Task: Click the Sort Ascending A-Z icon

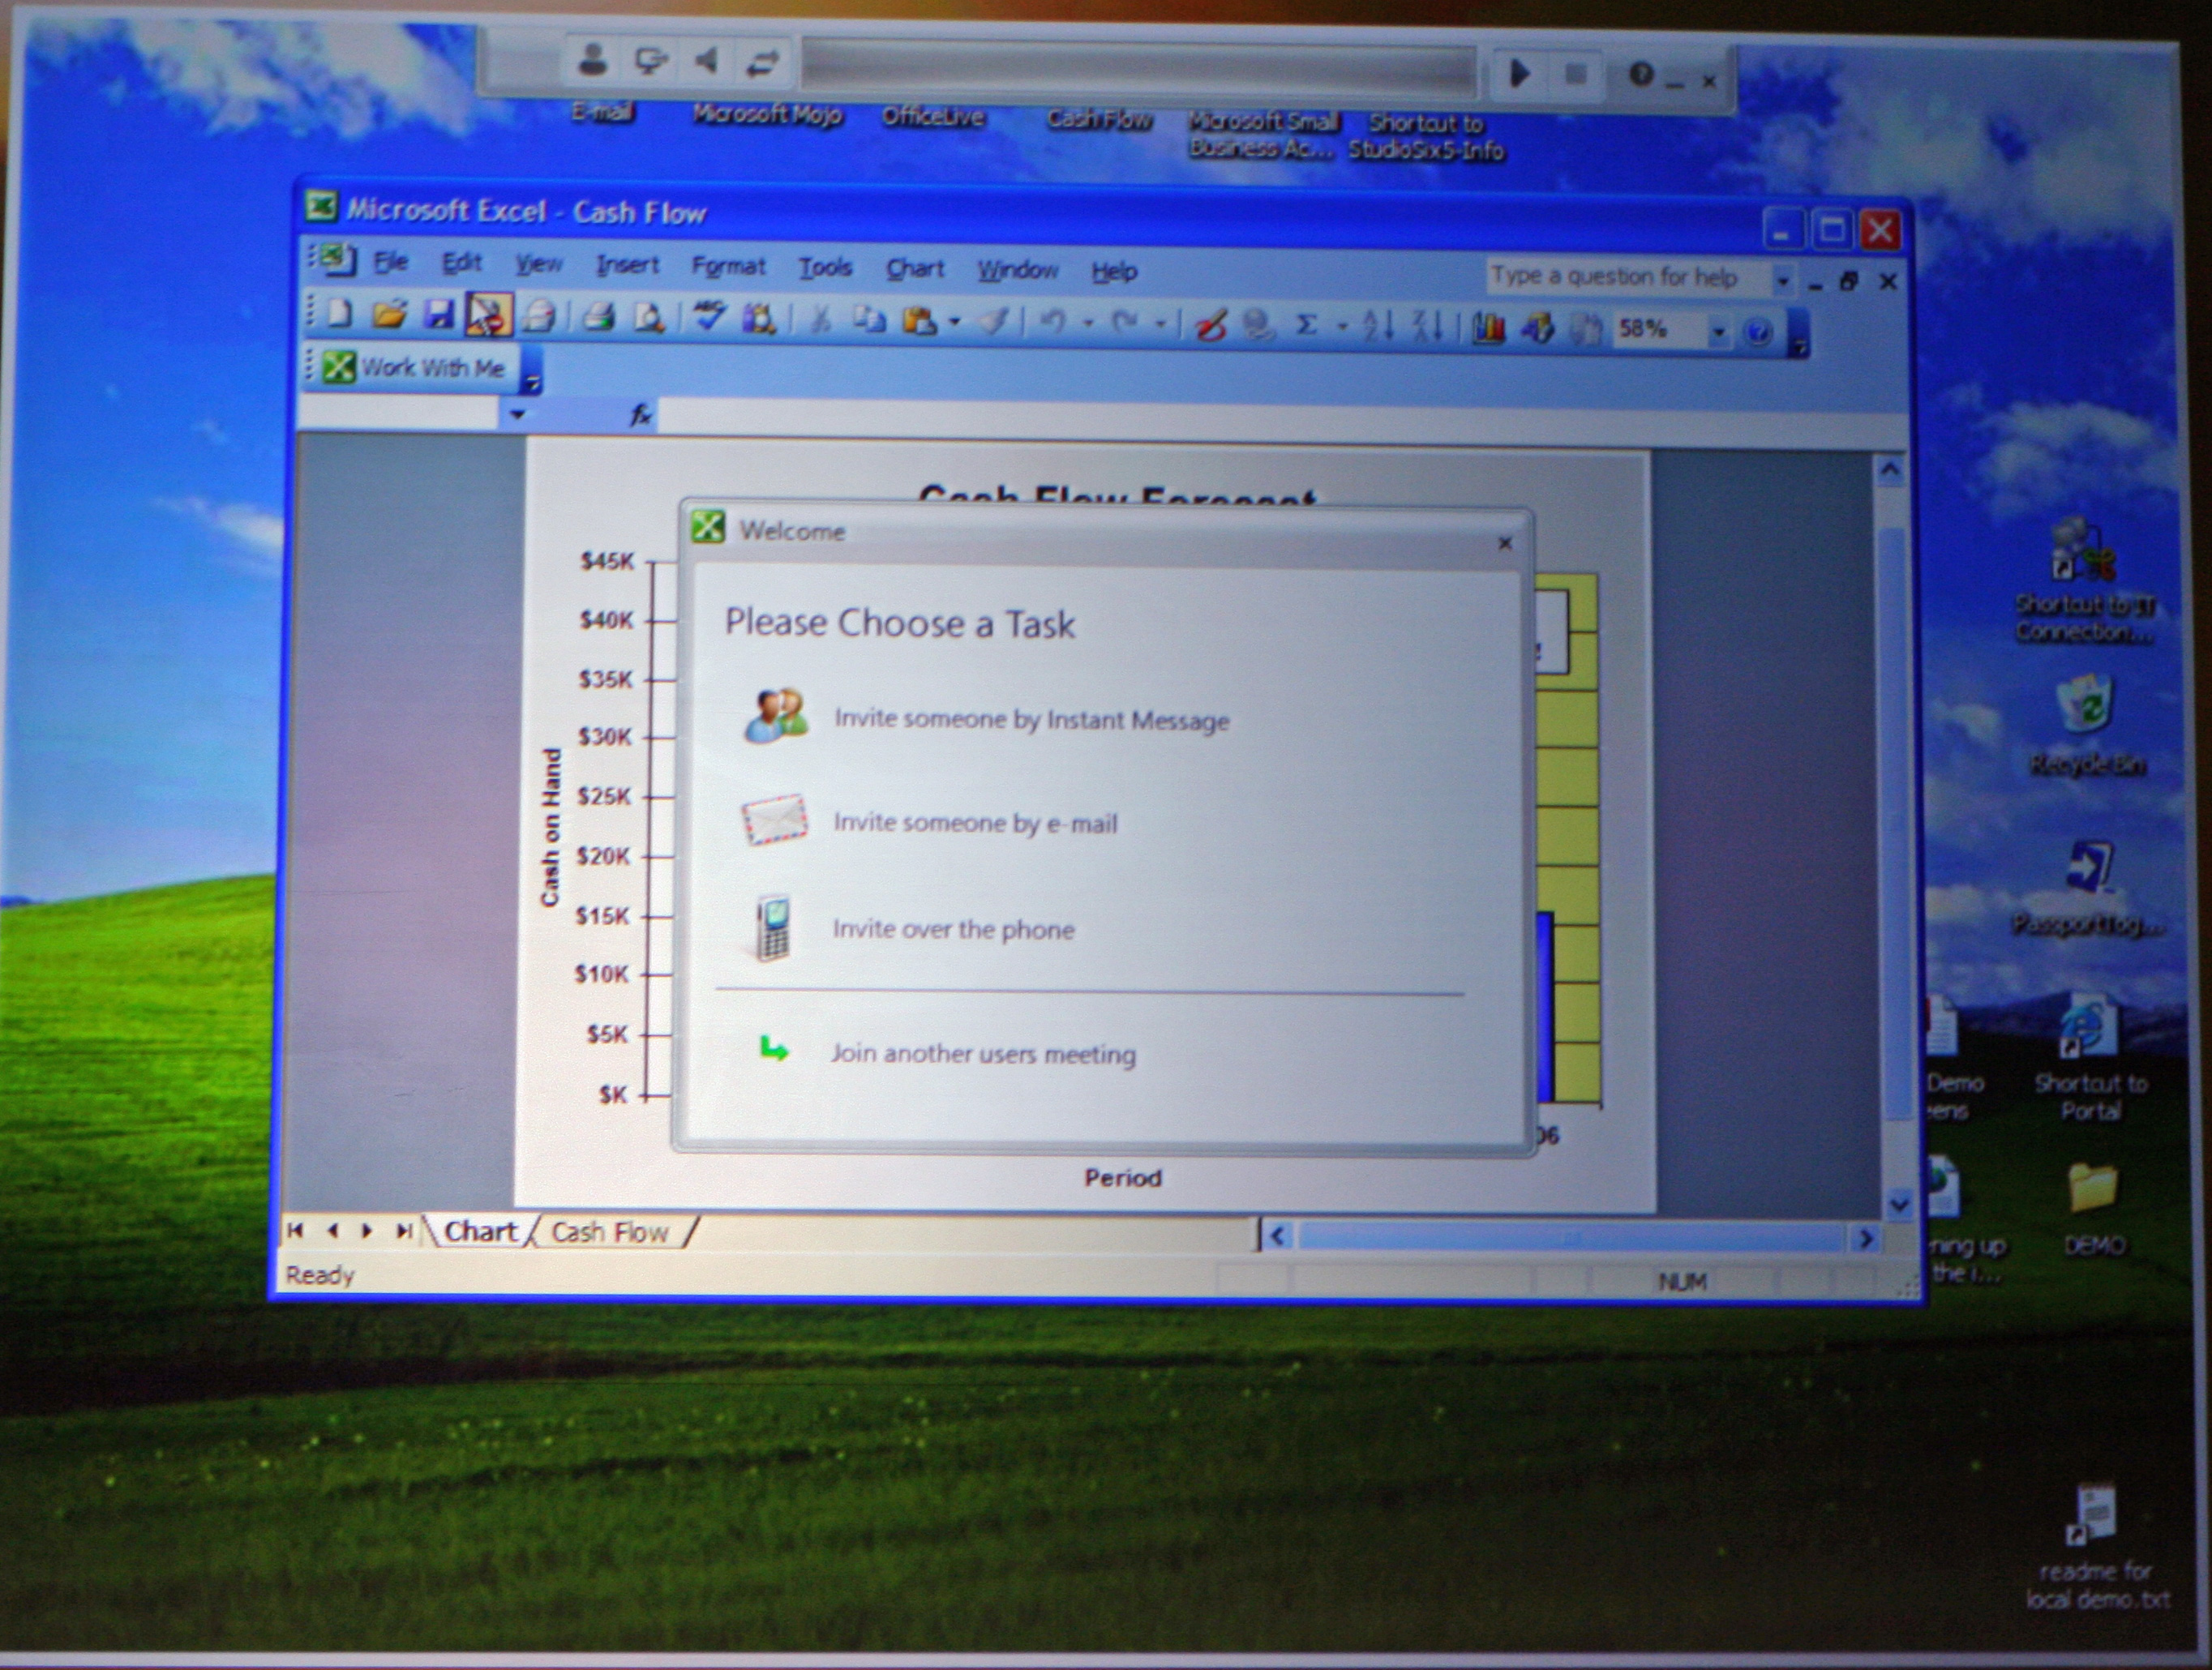Action: pos(1378,326)
